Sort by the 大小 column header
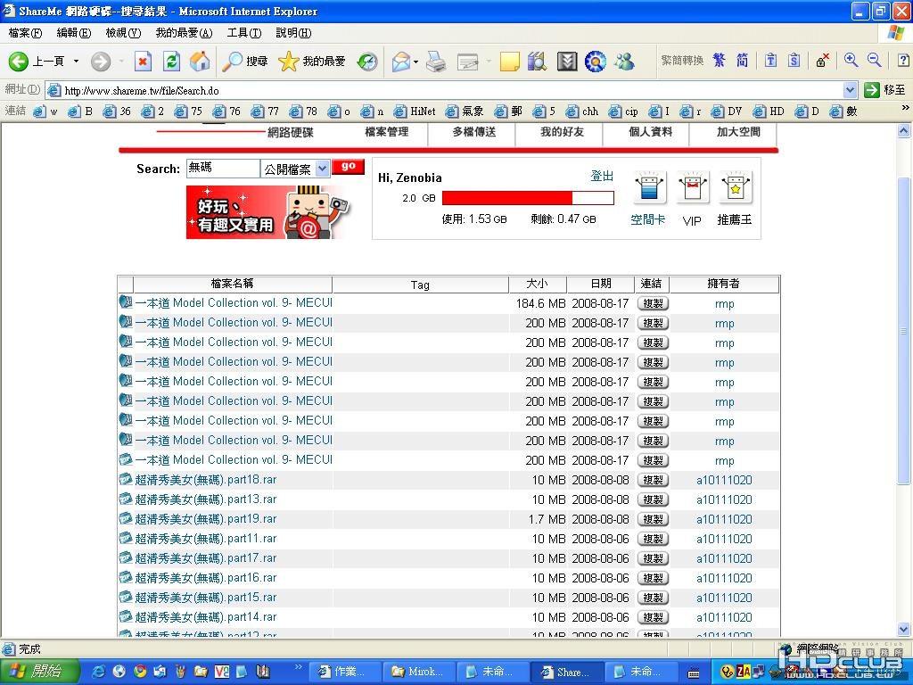Viewport: 913px width, 685px height. coord(538,285)
